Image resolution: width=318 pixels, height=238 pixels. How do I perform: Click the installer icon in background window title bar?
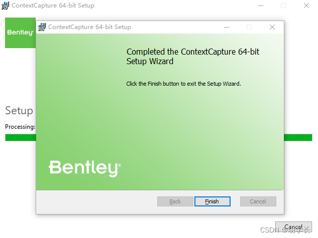point(5,6)
